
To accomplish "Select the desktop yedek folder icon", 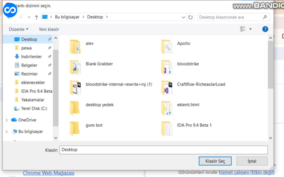I will click(x=75, y=108).
